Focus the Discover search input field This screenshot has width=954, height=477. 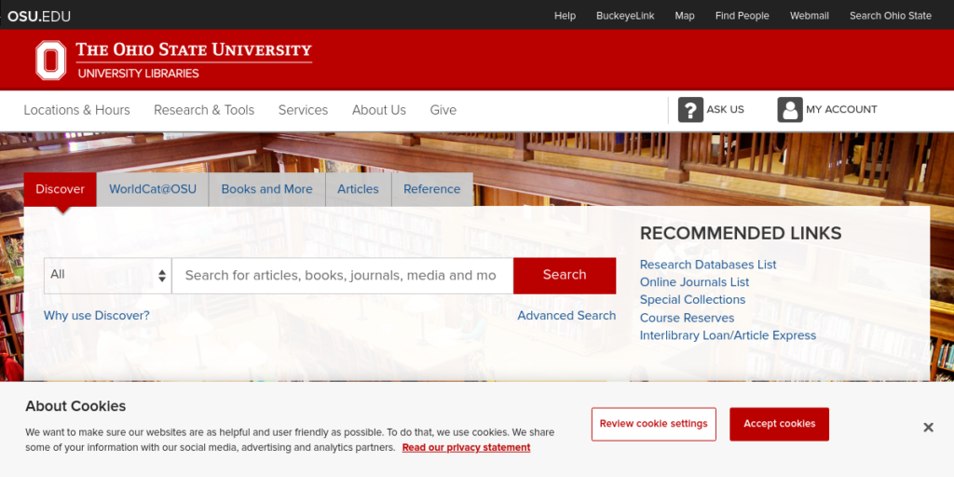click(343, 275)
